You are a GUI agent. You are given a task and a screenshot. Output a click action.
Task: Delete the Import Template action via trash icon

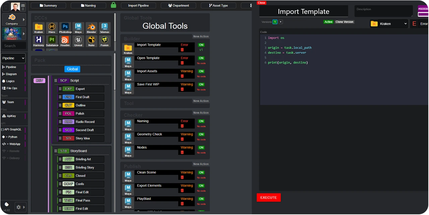coord(182,50)
